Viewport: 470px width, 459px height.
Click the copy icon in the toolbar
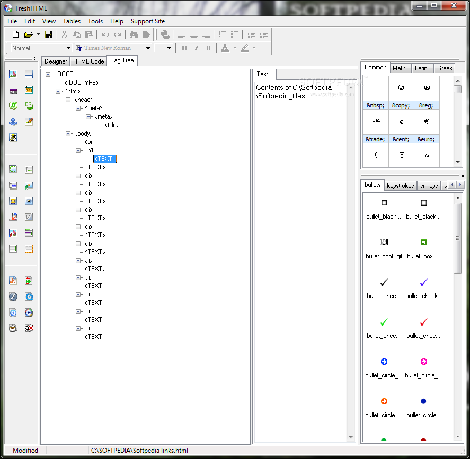tap(76, 34)
